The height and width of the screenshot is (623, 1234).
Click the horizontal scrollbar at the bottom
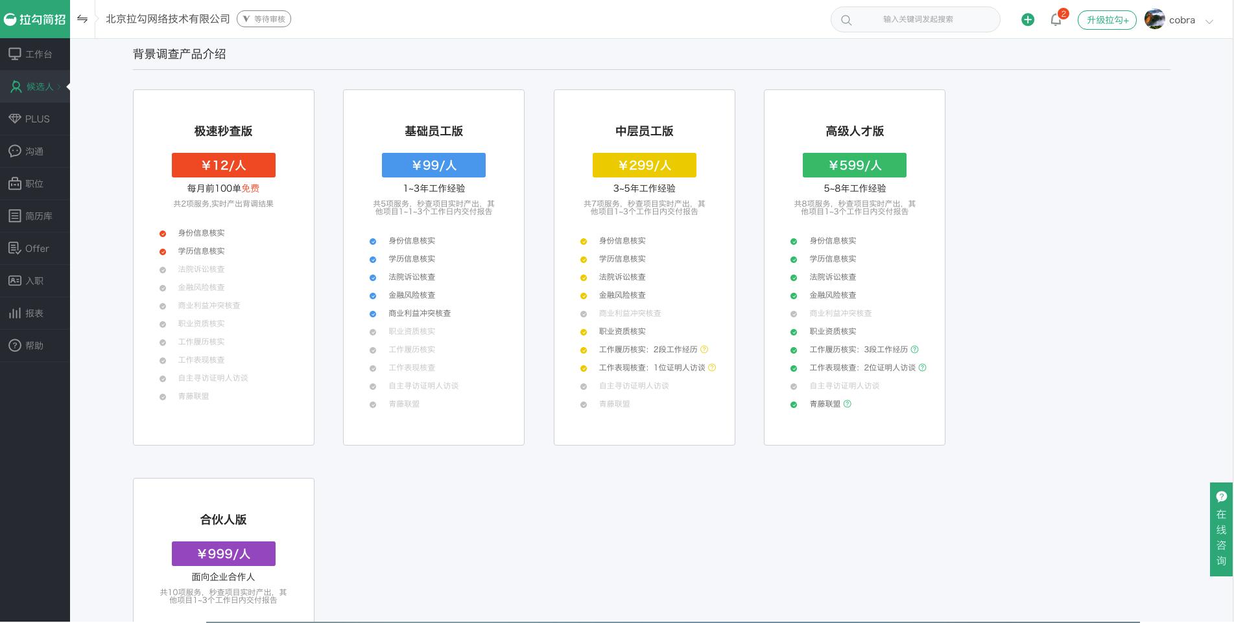pos(672,621)
